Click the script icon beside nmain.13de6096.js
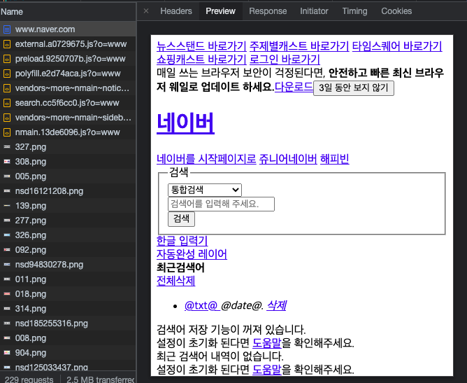The image size is (467, 383). (7, 132)
